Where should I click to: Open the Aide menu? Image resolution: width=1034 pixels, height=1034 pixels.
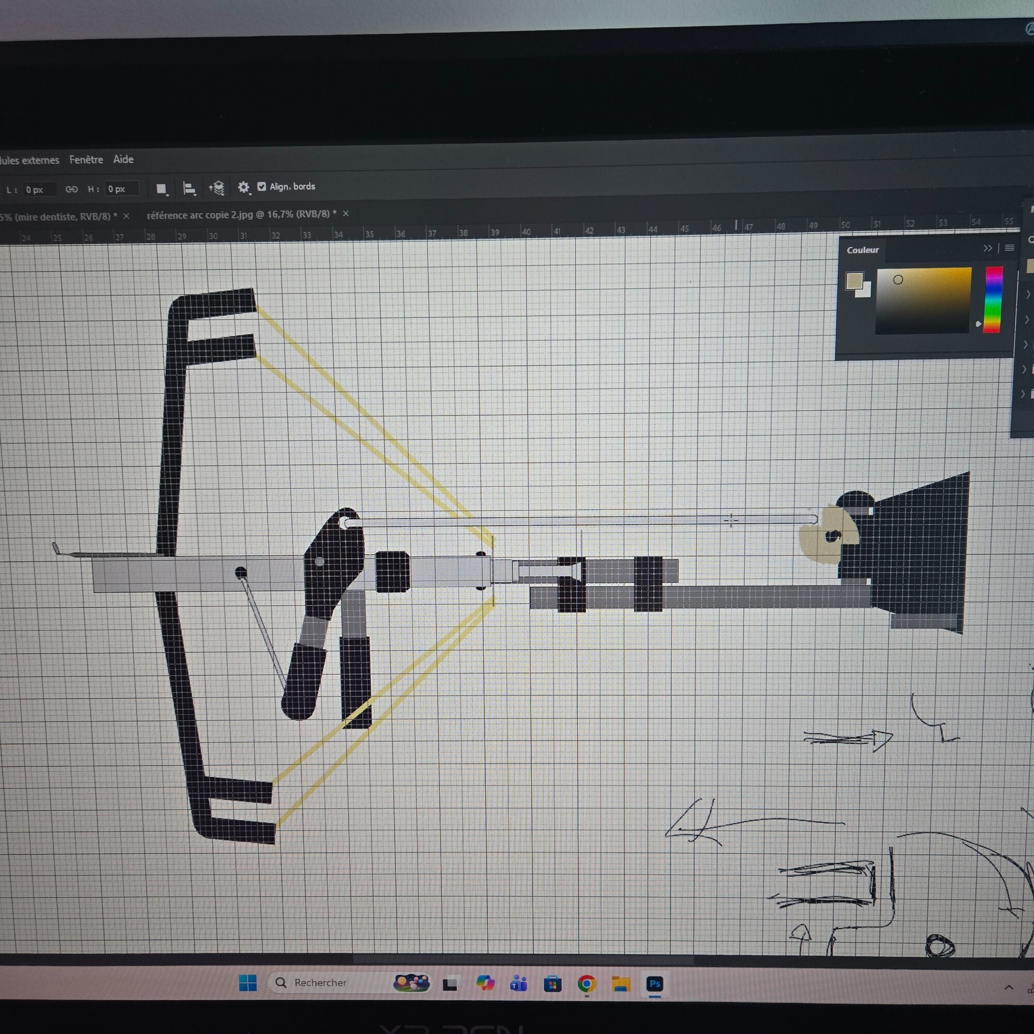point(123,159)
